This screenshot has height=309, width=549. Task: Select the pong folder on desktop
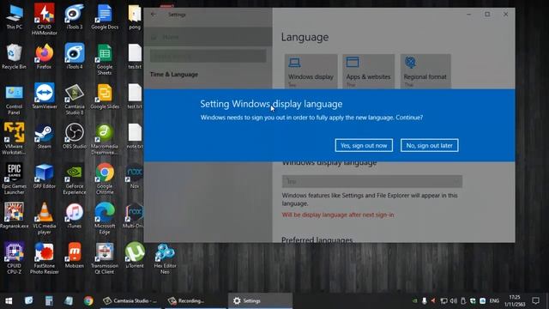(135, 17)
